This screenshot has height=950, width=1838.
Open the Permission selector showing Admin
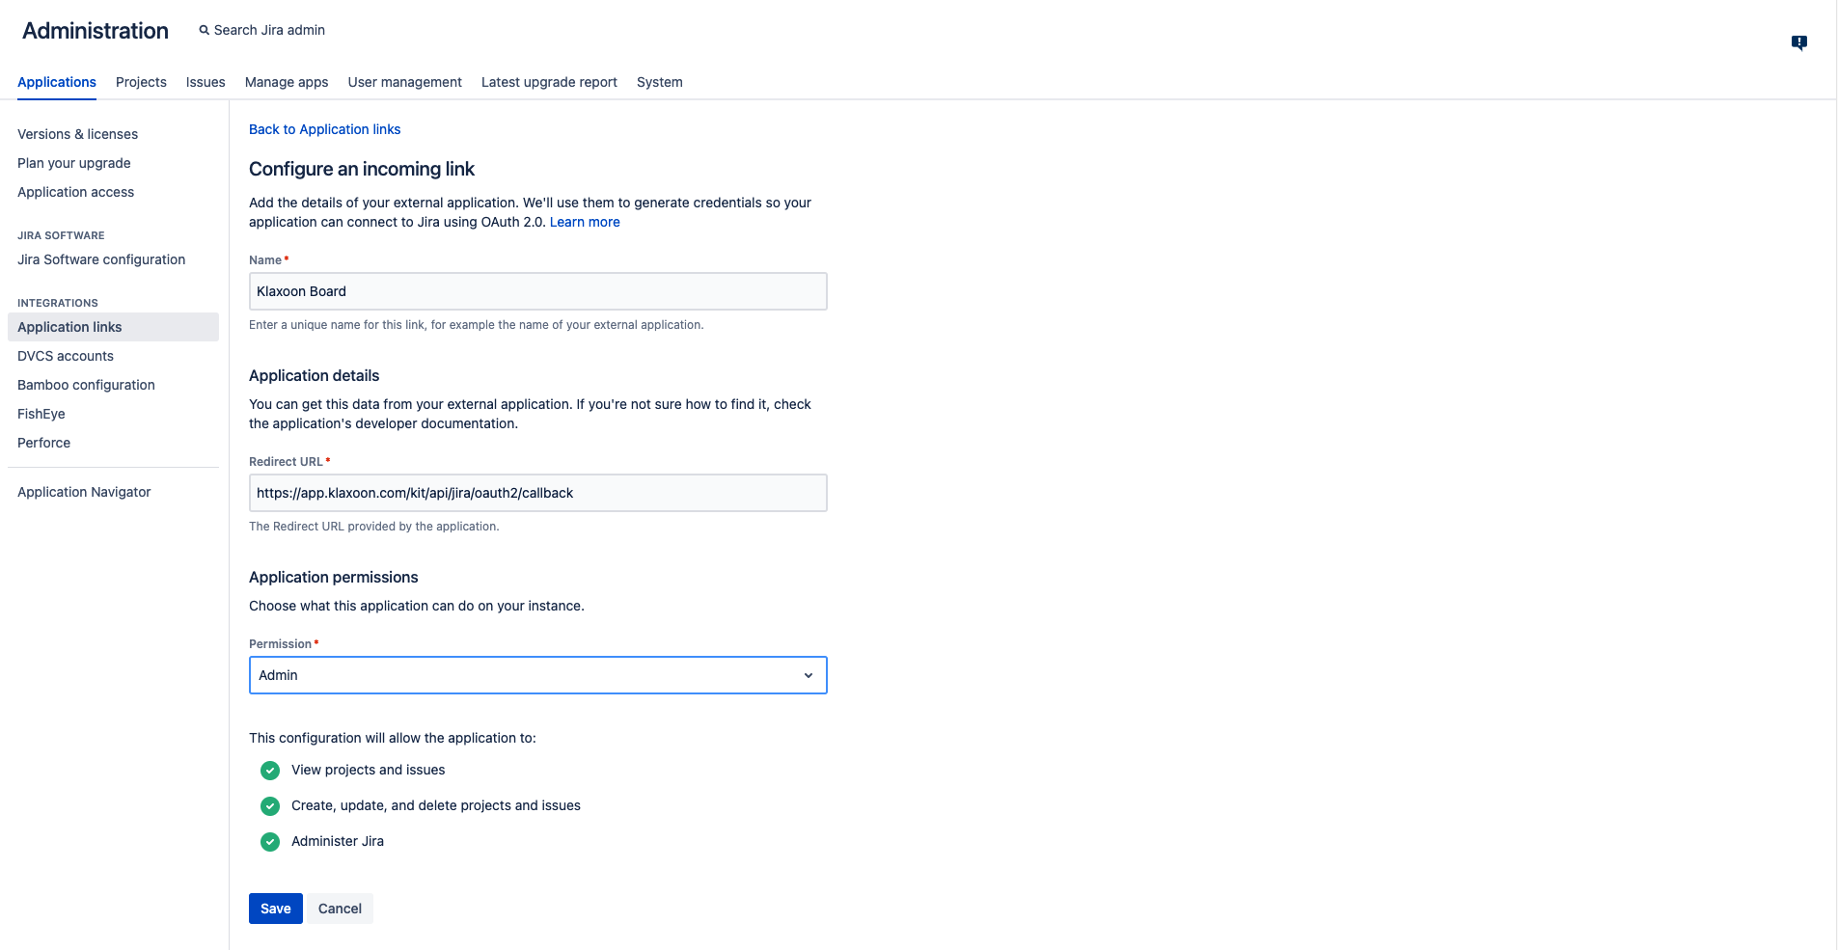(x=537, y=675)
